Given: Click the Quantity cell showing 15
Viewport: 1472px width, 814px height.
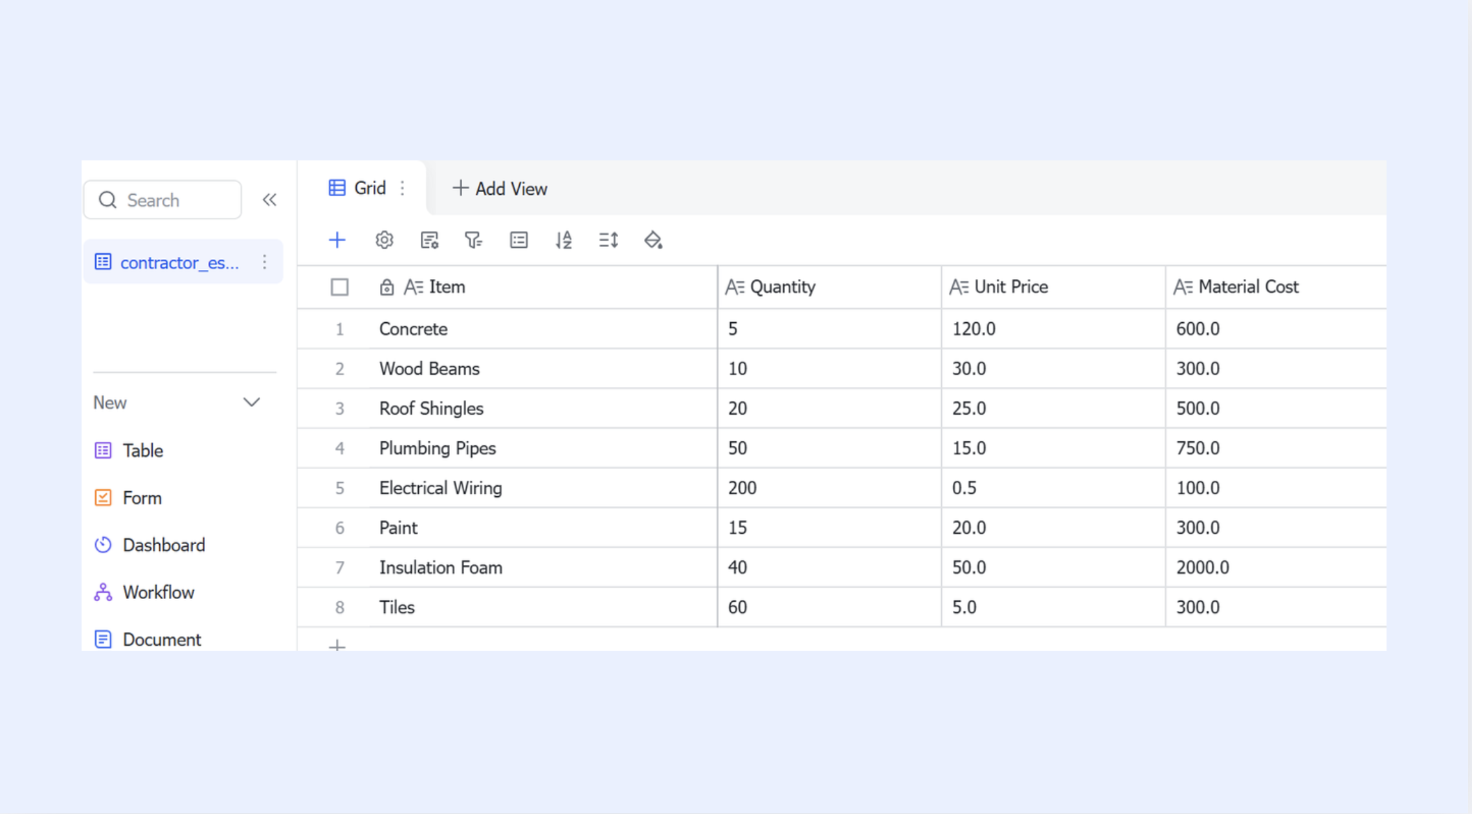Looking at the screenshot, I should point(829,528).
